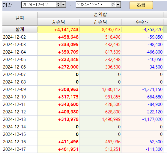This screenshot has width=167, height=155.
Task: Click 총손익 value +308,962
Action: click(x=68, y=89)
